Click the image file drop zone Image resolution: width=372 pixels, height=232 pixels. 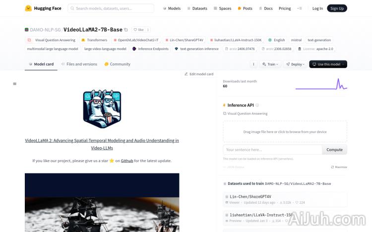click(x=285, y=132)
